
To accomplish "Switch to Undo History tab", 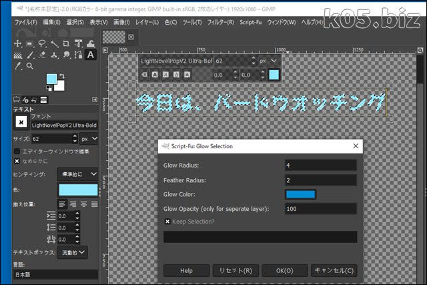I will click(x=34, y=100).
